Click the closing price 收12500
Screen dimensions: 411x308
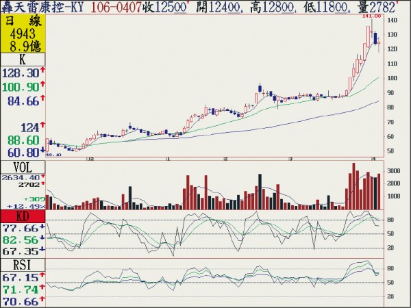165,7
